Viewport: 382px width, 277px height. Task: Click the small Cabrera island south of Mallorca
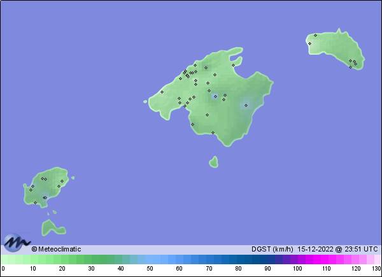tap(213, 162)
